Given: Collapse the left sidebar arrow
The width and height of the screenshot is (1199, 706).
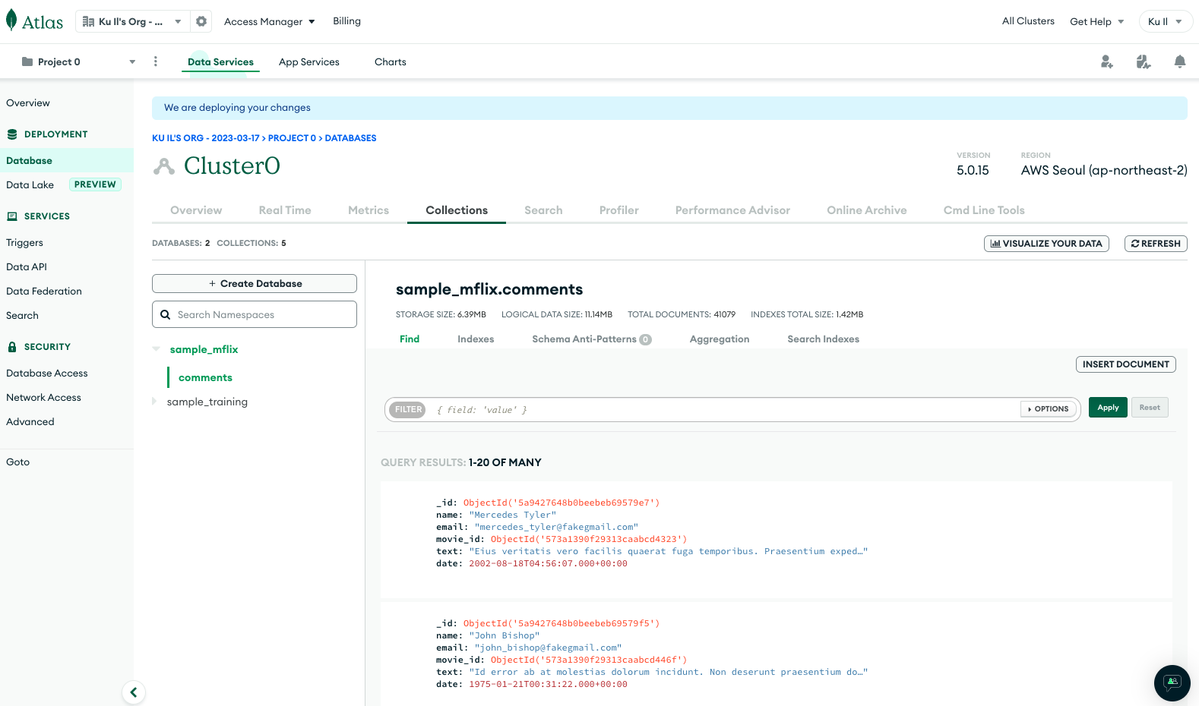Looking at the screenshot, I should pos(134,692).
